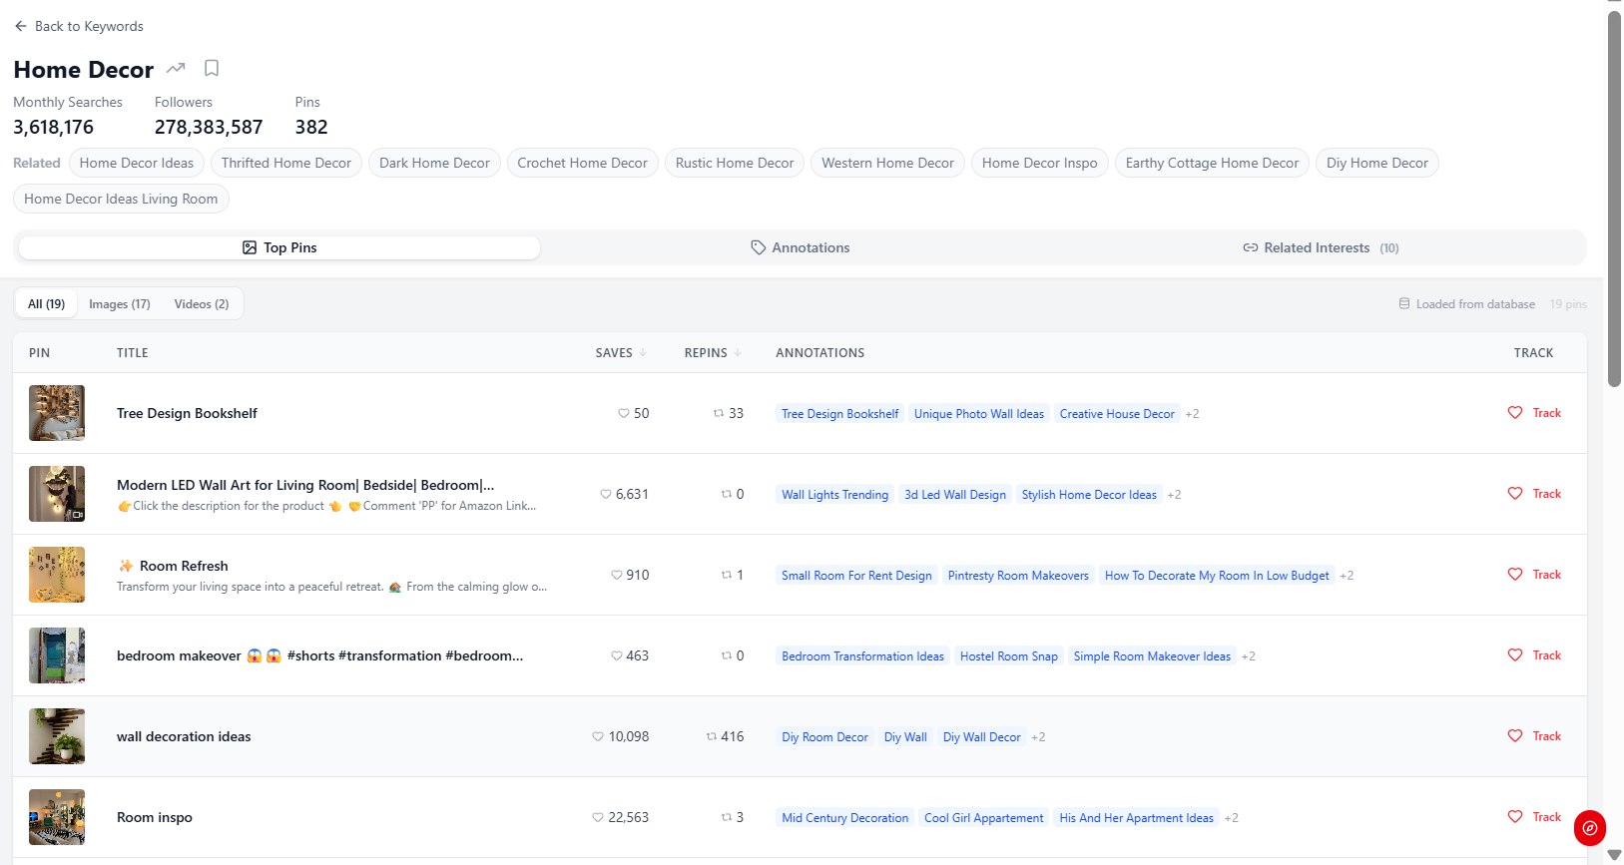The height and width of the screenshot is (865, 1624).
Task: Track the Tree Design Bookshelf pin
Action: (x=1534, y=413)
